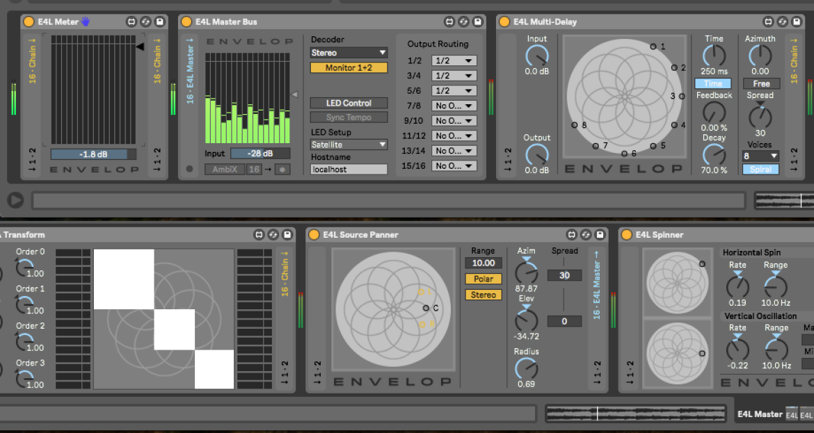Open the Voices dropdown in Multi-Delay
814x433 pixels.
coord(761,156)
